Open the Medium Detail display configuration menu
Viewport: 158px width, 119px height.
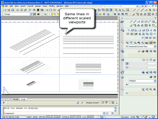tap(92, 103)
